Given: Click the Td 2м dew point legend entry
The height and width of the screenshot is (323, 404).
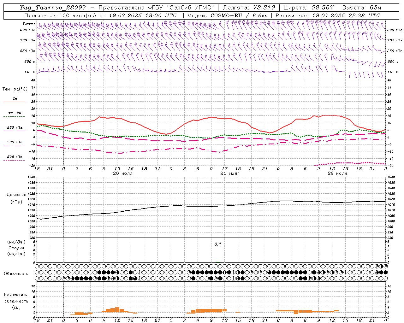Looking at the screenshot, I should coord(15,113).
